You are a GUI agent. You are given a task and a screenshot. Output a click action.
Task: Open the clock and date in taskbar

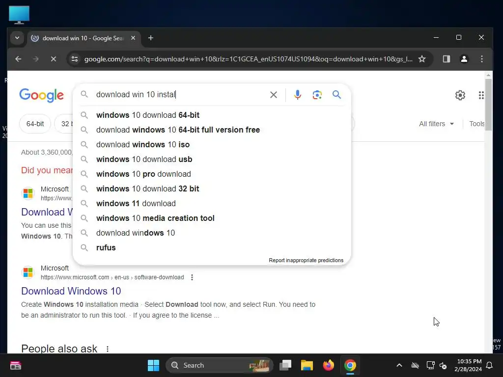click(468, 365)
